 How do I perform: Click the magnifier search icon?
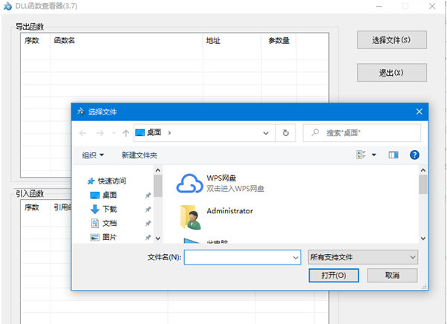(x=315, y=132)
